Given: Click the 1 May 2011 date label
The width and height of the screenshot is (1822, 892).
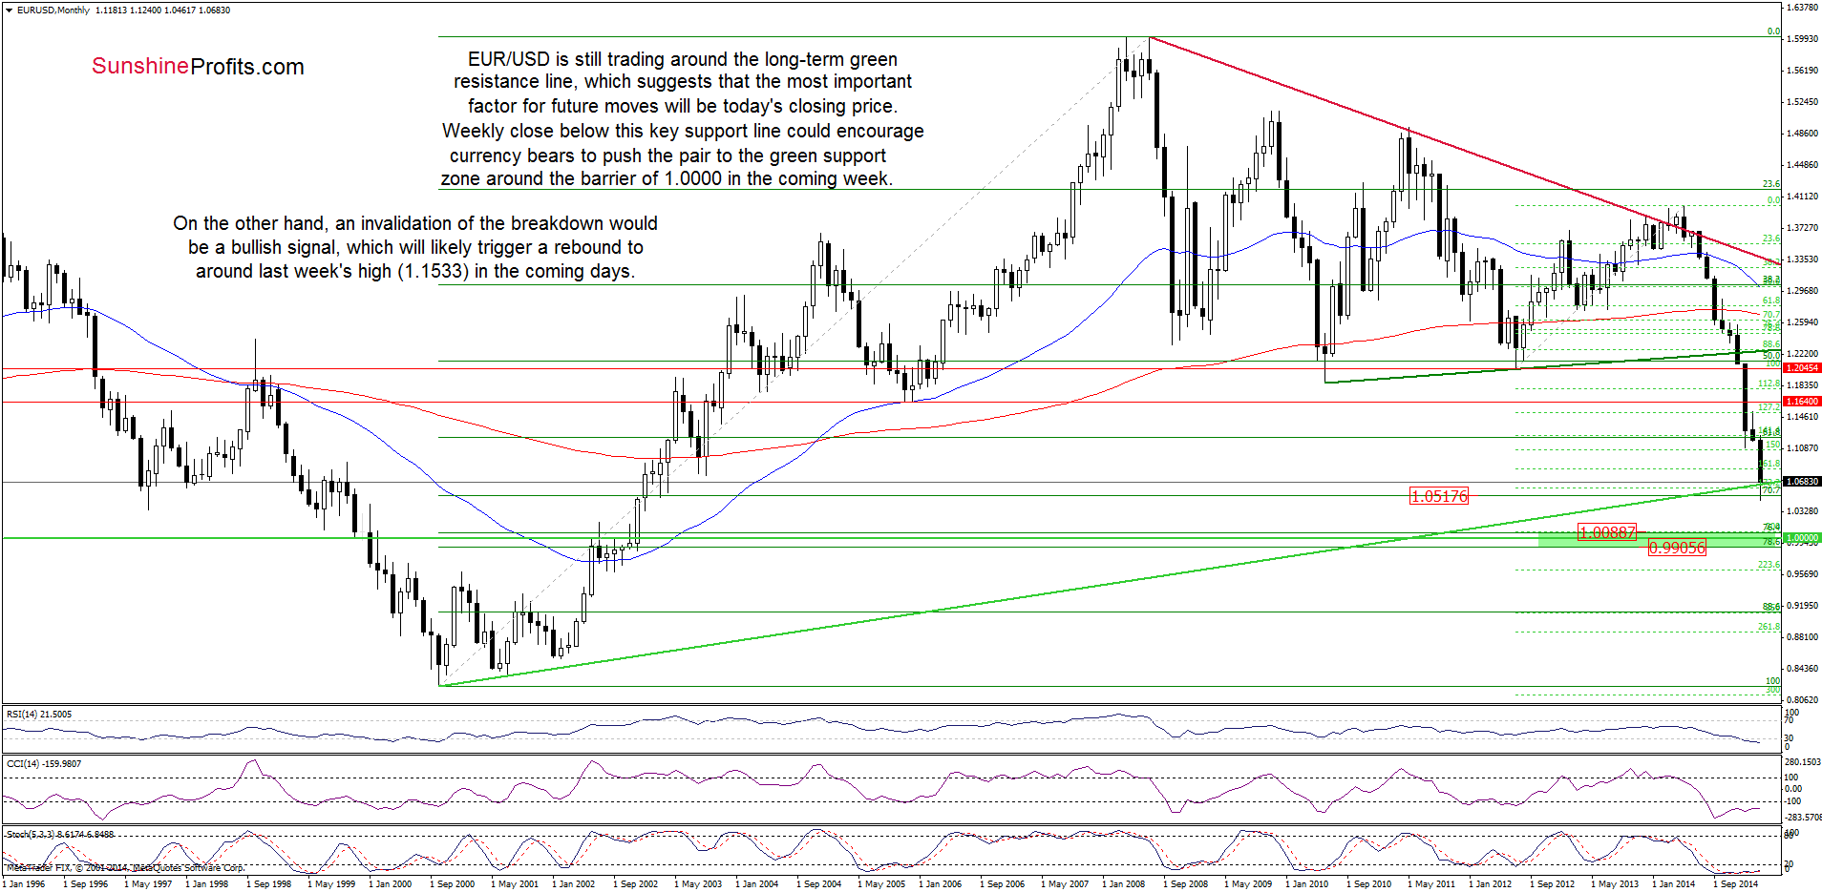Looking at the screenshot, I should click(1431, 884).
